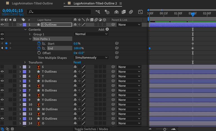
Task: Expand the Transform property group
Action: tap(25, 62)
